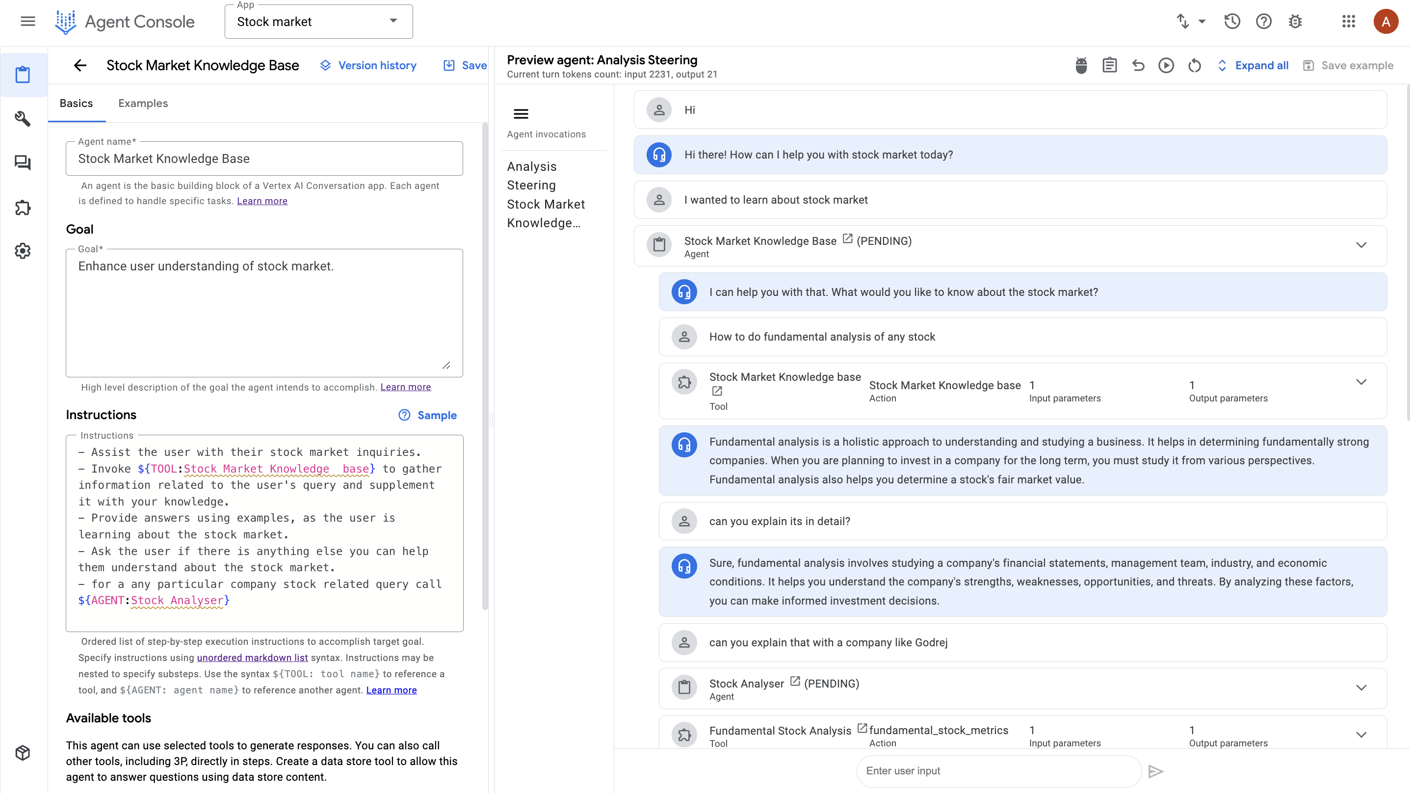Click the reset conversation circular arrow icon
Screen dimensions: 1410x794
(1194, 66)
